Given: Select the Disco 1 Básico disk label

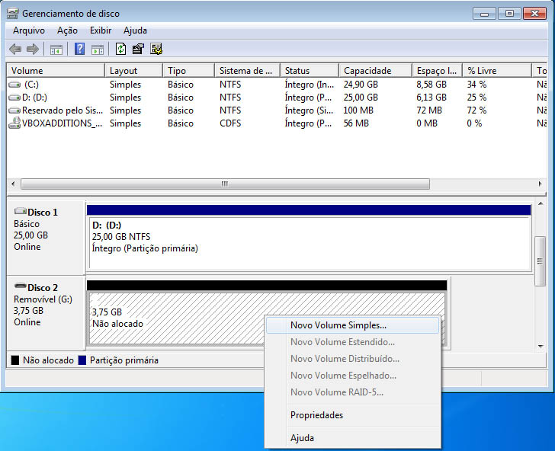Looking at the screenshot, I should pyautogui.click(x=45, y=237).
